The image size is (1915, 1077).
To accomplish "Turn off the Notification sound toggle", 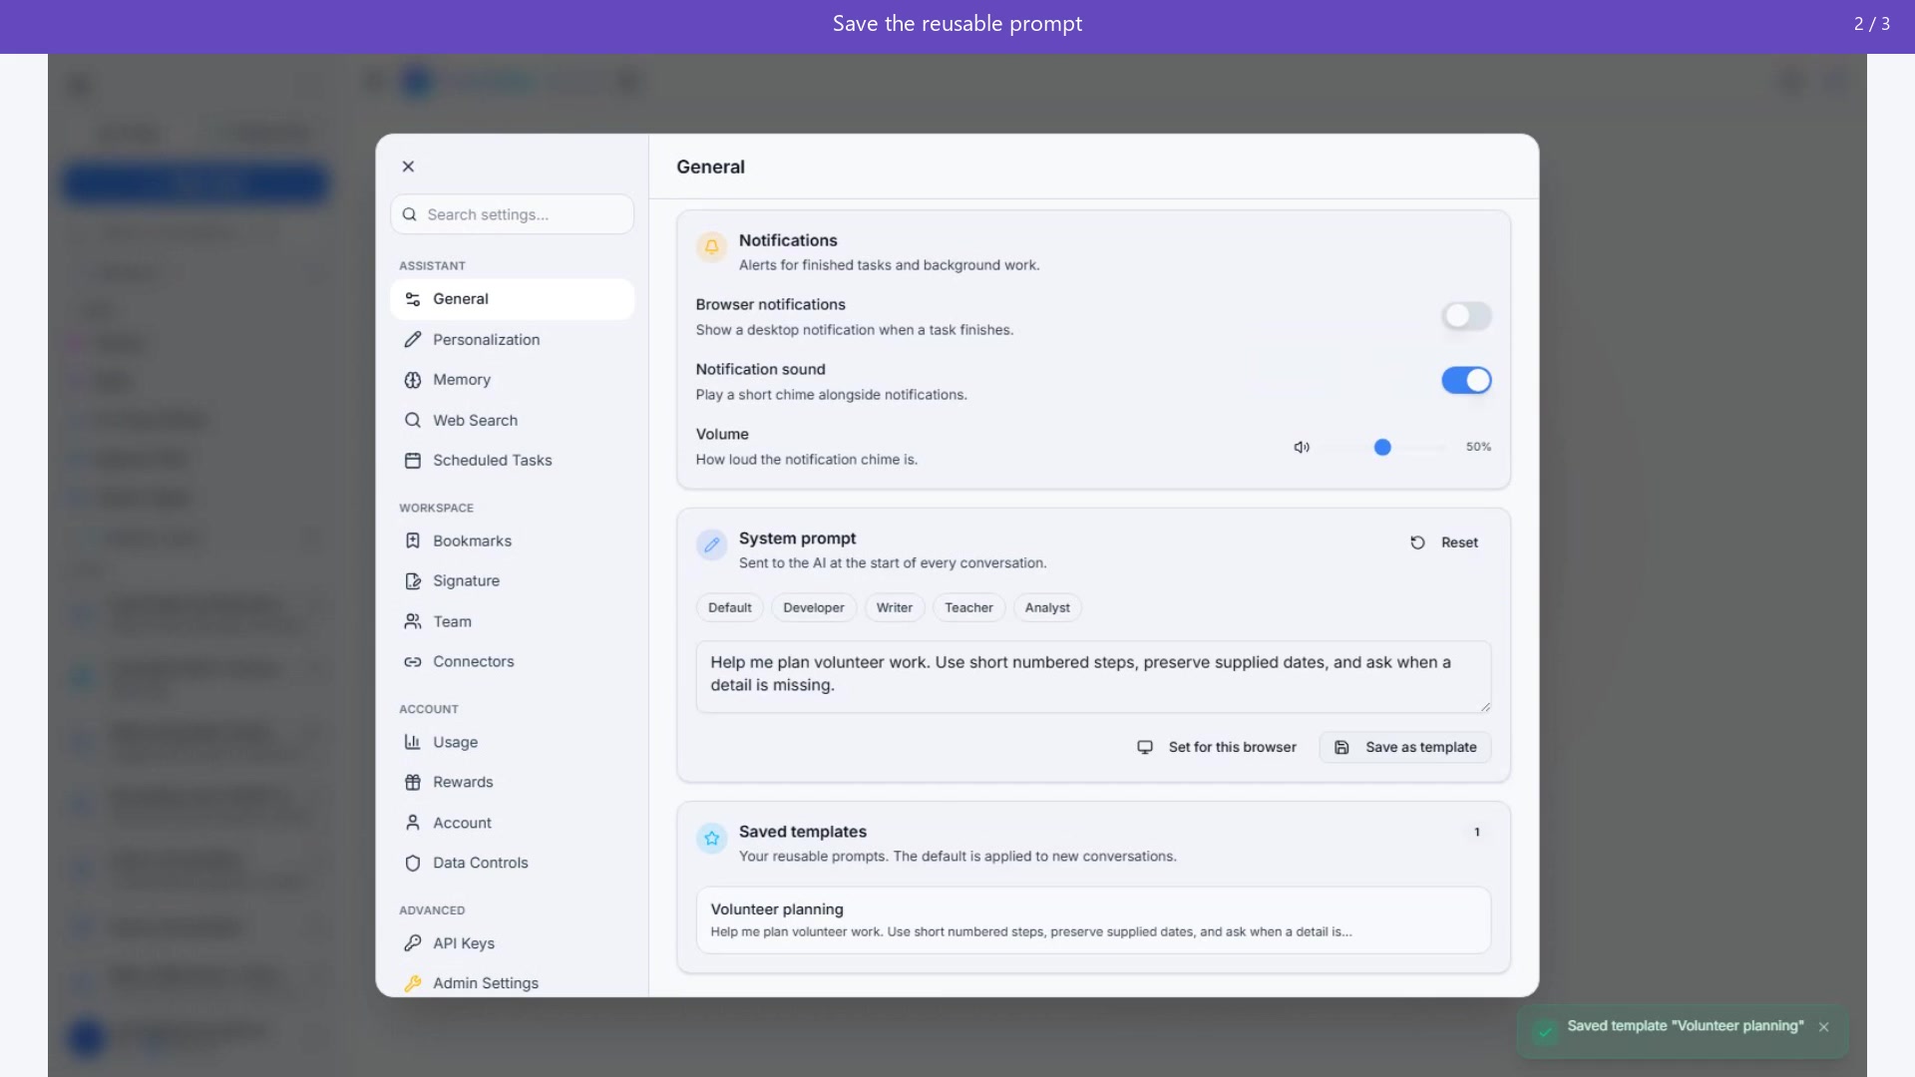I will [1466, 380].
